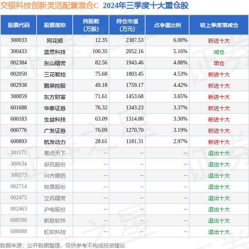Click stock code 601688
The height and width of the screenshot is (249, 249).
(19, 108)
